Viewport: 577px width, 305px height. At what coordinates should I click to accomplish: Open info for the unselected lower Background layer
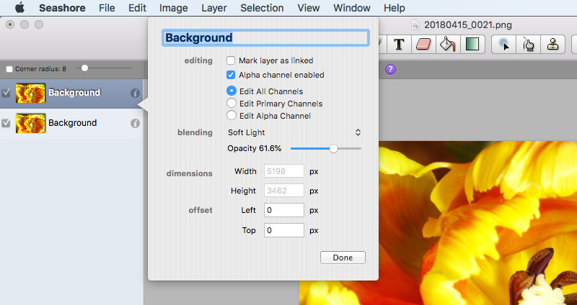135,123
